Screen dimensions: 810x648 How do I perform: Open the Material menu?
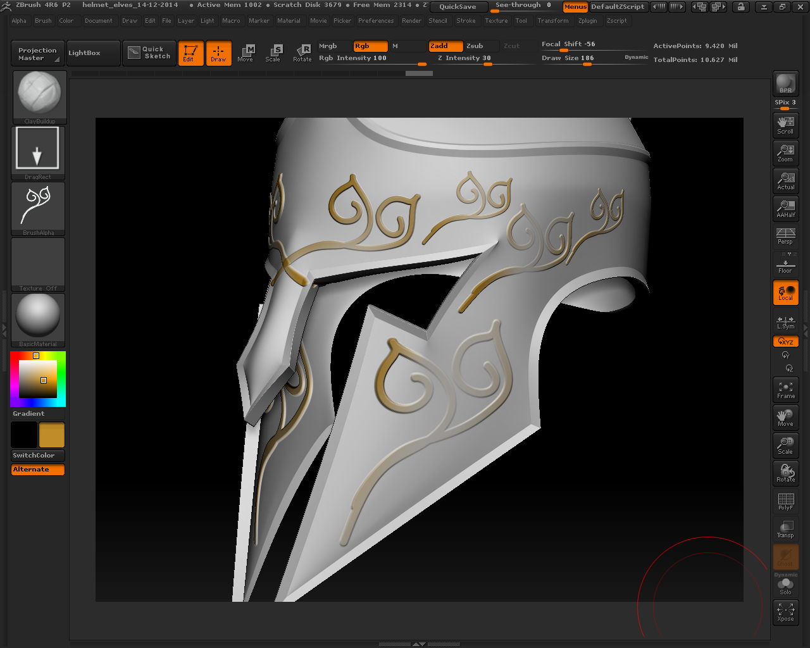click(x=289, y=21)
